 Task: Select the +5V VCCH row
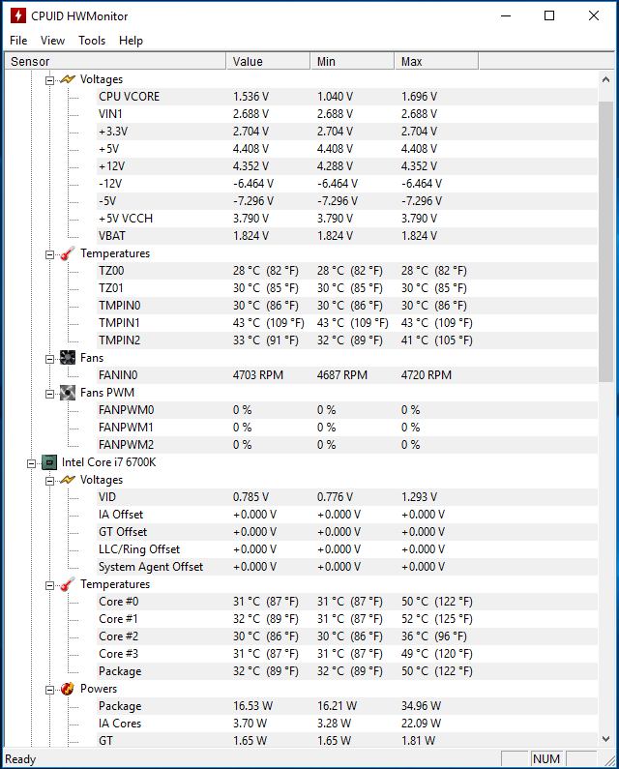click(x=347, y=219)
